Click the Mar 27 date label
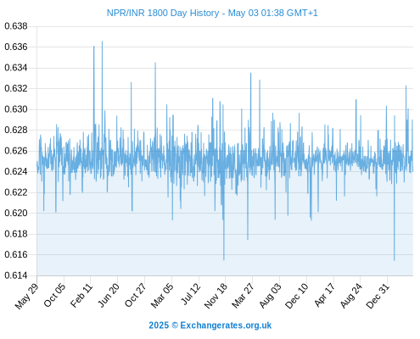The image size is (420, 339). (243, 295)
